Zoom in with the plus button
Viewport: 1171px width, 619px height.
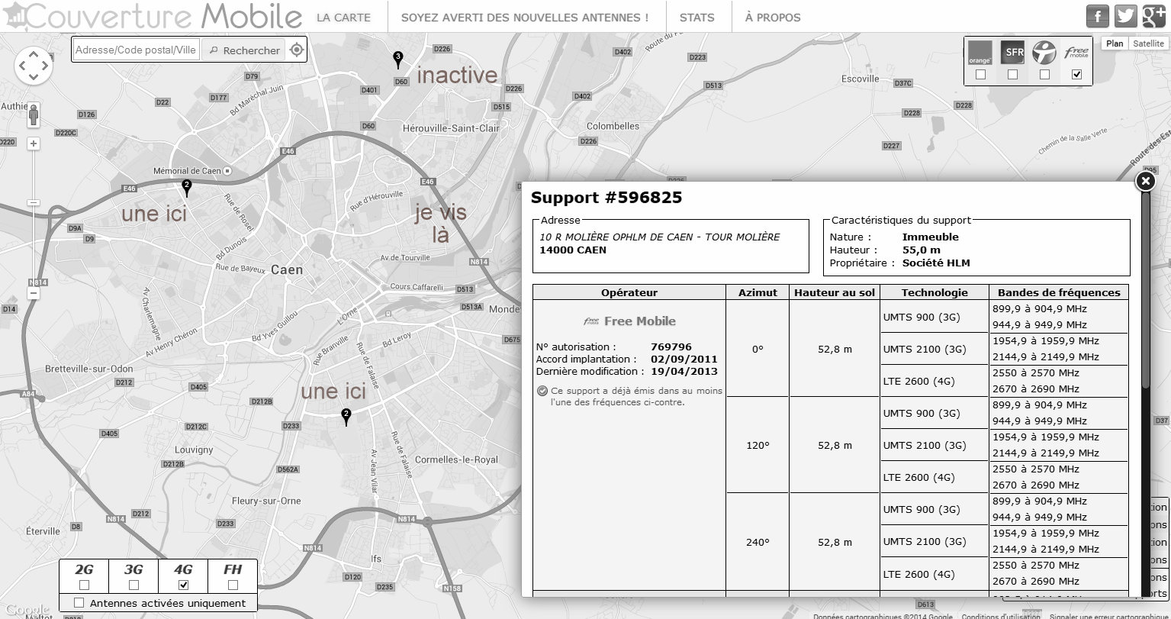point(34,143)
